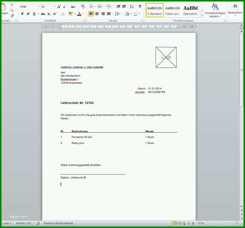This screenshot has height=228, width=245.
Task: Click the red font color swatch
Action: pyautogui.click(x=79, y=14)
